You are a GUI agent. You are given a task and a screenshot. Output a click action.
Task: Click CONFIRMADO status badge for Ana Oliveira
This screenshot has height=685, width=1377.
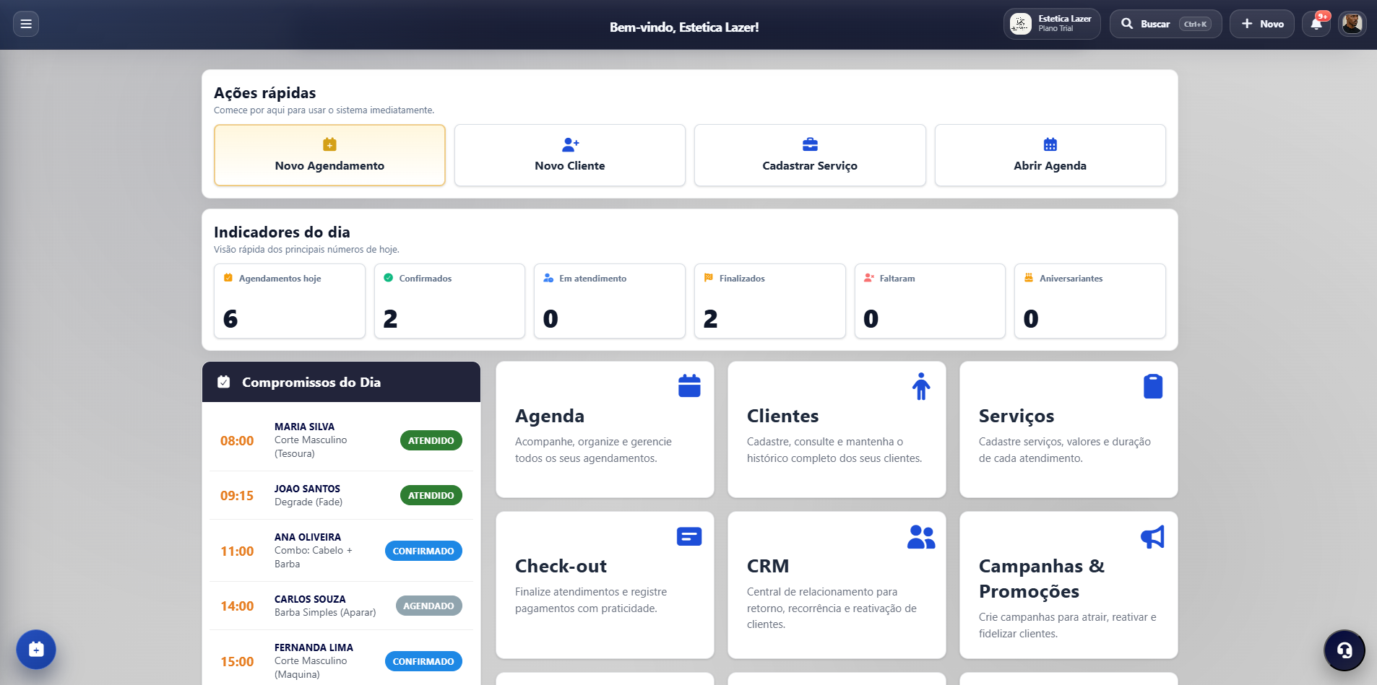click(423, 551)
